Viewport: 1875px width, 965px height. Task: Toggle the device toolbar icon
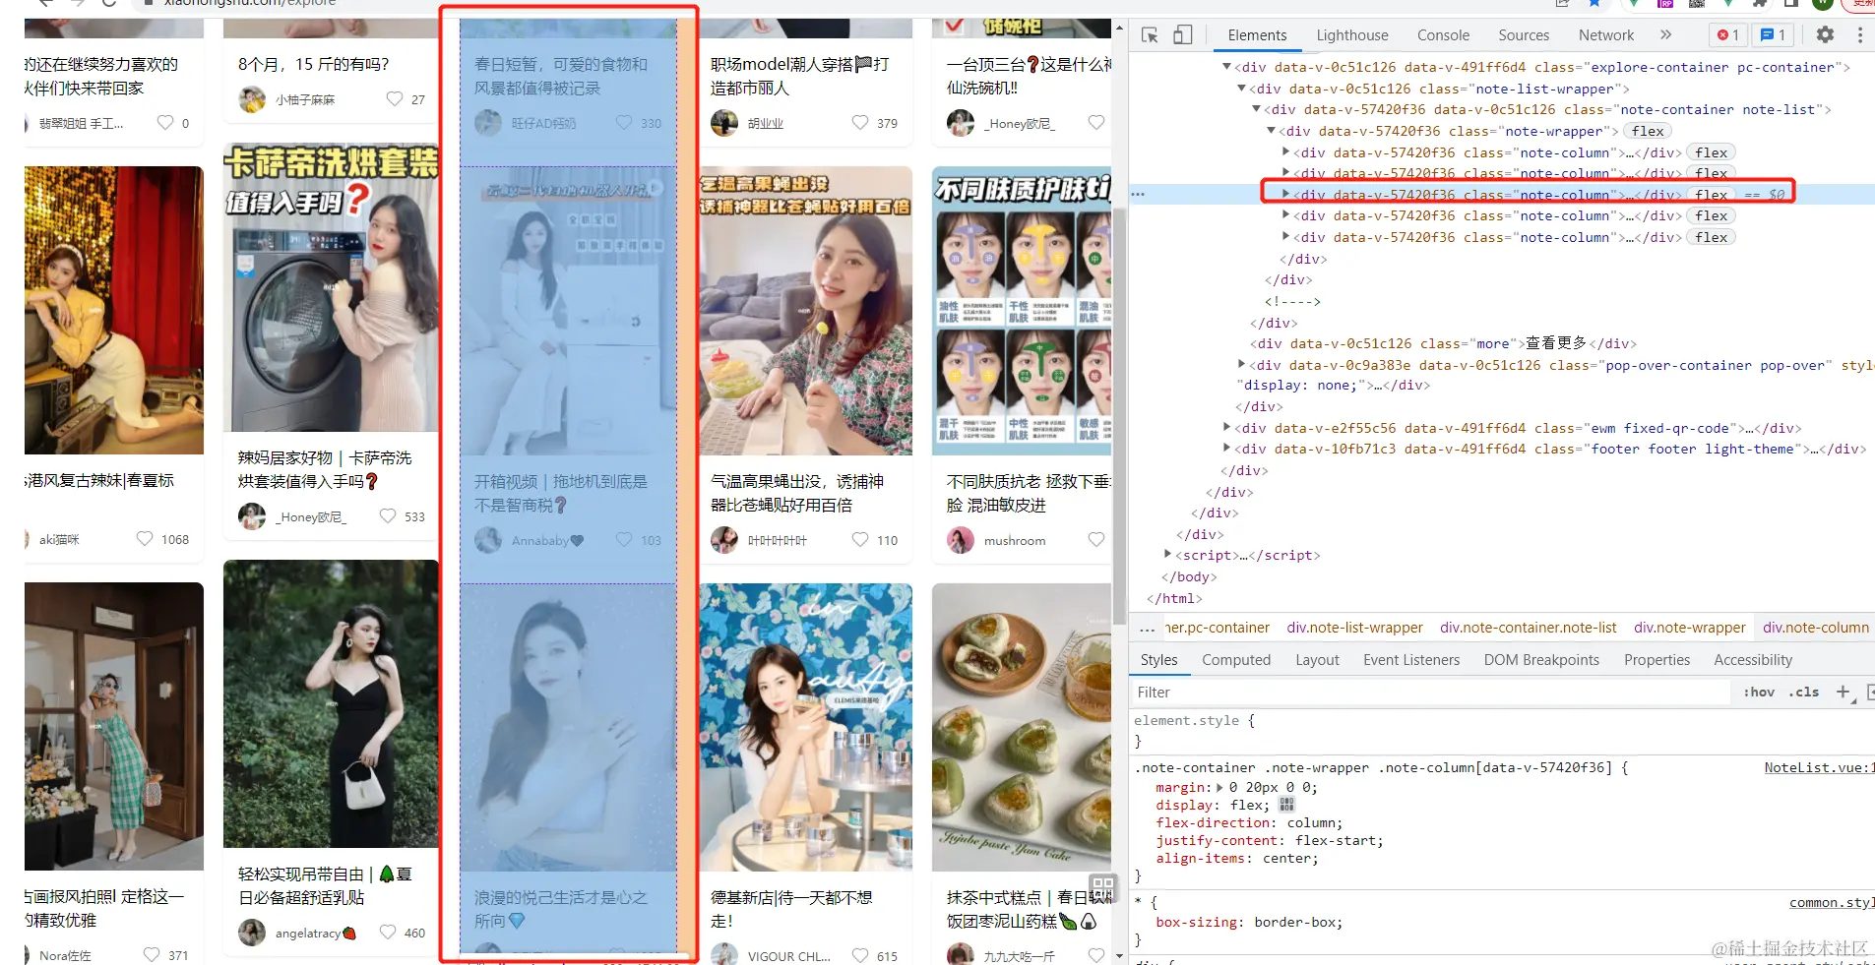[1182, 35]
